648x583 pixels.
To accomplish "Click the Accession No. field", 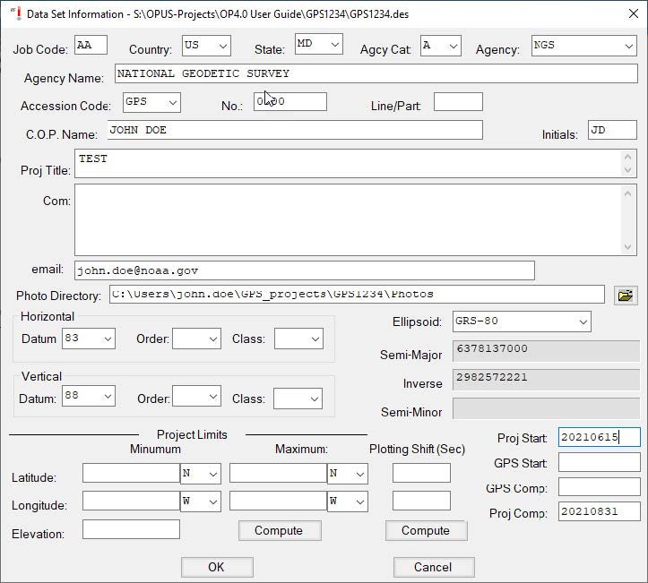I will (x=290, y=101).
